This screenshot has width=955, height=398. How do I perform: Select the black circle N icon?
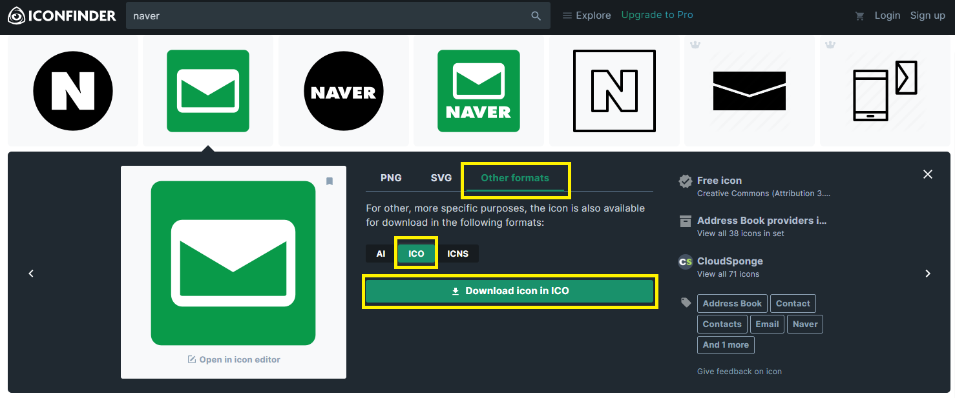pos(73,91)
